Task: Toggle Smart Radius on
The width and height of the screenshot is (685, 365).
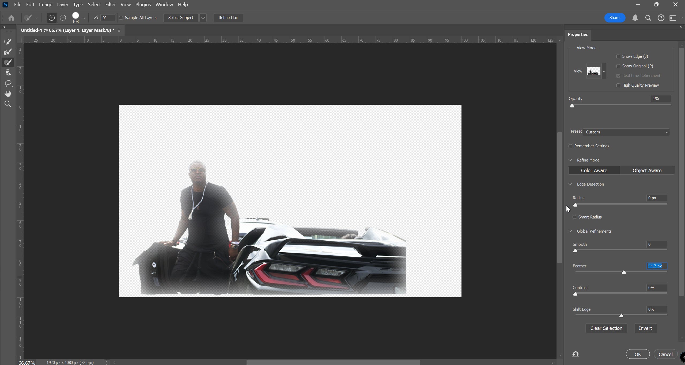Action: (574, 217)
